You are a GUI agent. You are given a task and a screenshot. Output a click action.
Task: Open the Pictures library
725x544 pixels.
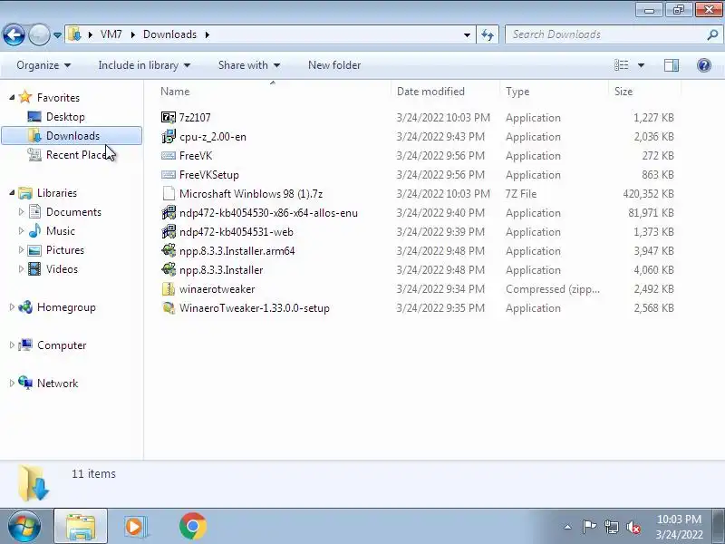(64, 250)
